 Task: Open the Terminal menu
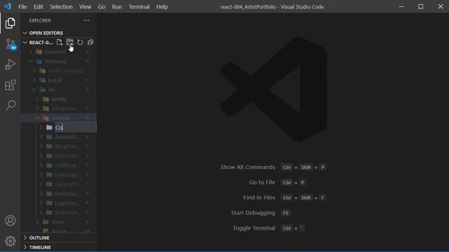pyautogui.click(x=139, y=6)
